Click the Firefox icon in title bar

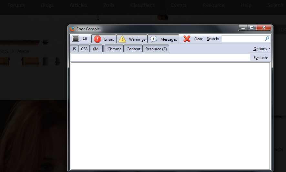(x=72, y=29)
